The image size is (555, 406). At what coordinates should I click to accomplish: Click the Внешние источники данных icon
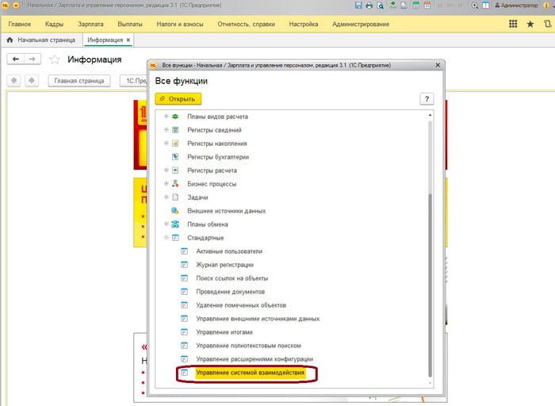pos(175,211)
